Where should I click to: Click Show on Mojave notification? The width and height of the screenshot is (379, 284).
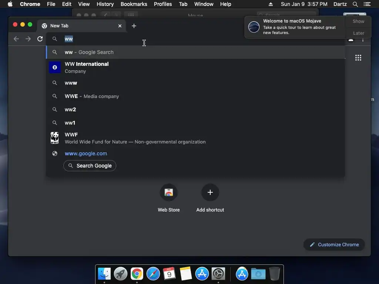pyautogui.click(x=358, y=21)
